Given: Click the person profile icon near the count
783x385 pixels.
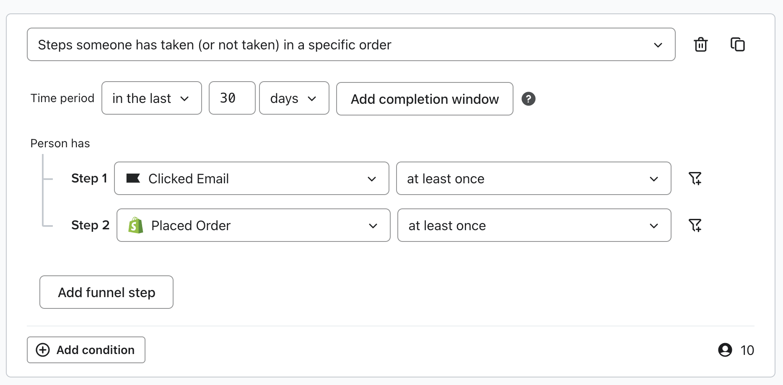Looking at the screenshot, I should (x=725, y=350).
